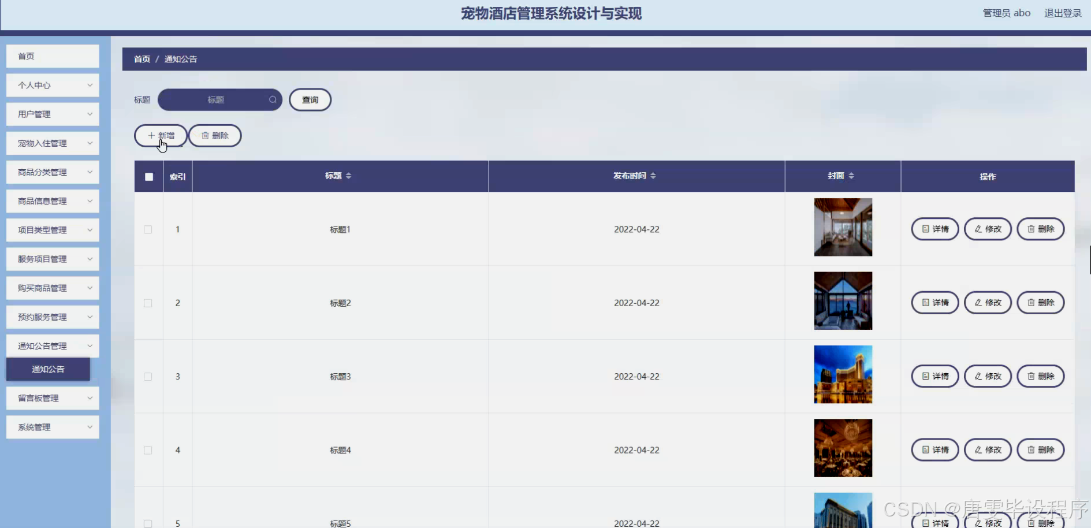
Task: Expand the 商品分类管理 sidebar menu
Action: pos(53,172)
